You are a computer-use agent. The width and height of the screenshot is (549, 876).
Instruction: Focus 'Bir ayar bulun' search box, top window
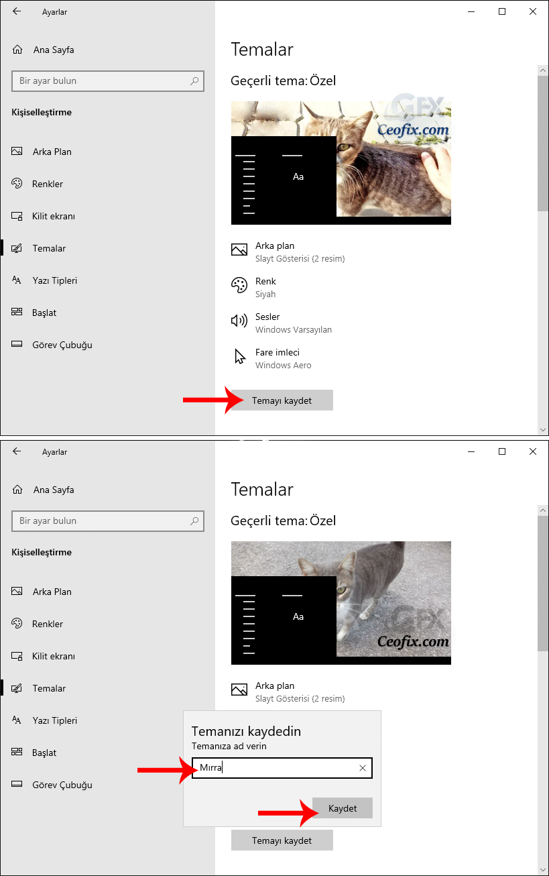(x=108, y=81)
